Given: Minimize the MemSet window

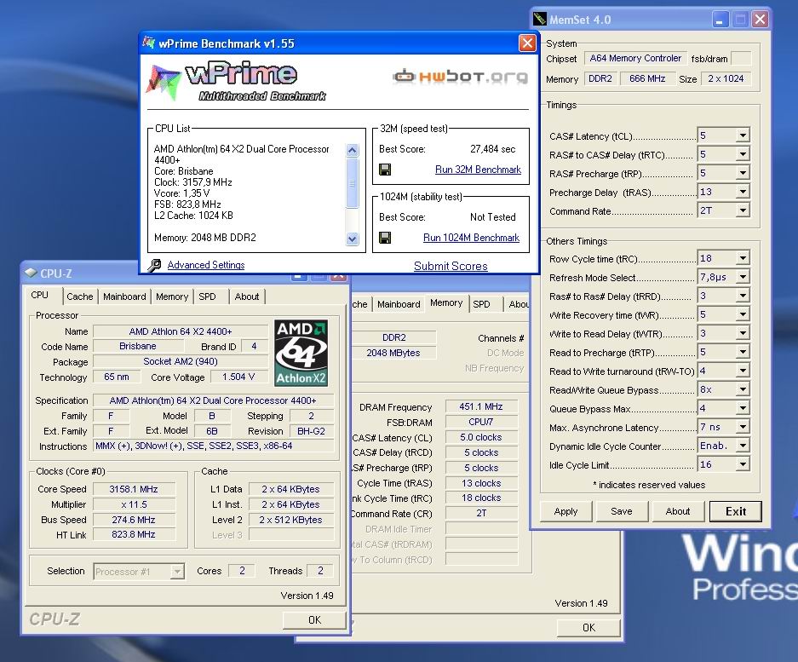Looking at the screenshot, I should [719, 20].
